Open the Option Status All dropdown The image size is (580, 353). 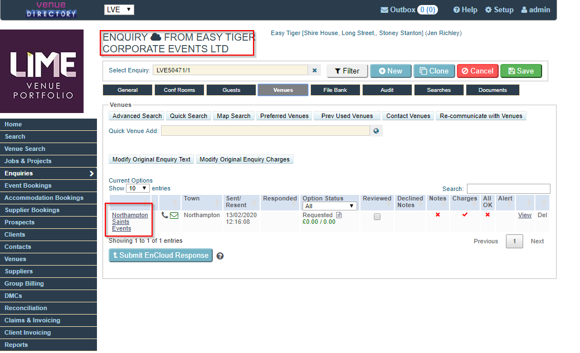click(x=329, y=206)
